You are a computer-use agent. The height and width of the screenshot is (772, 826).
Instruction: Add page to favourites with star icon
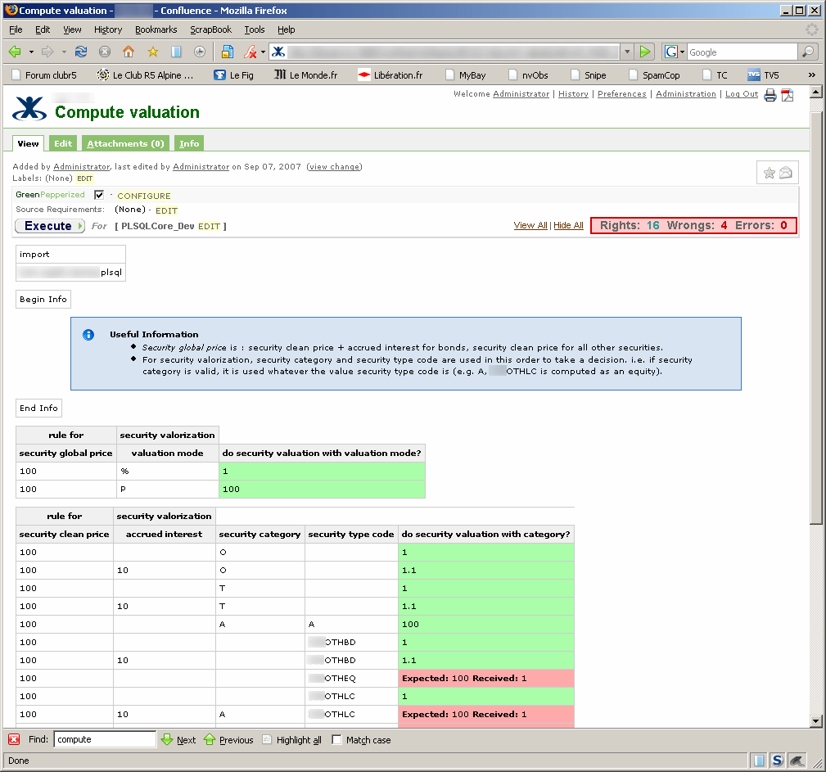tap(770, 173)
